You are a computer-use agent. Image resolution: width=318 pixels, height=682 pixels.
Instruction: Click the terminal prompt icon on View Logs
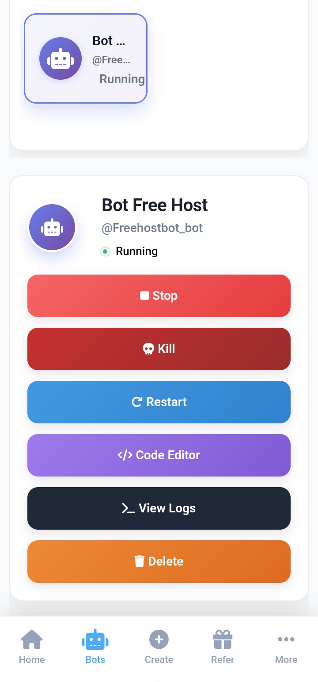[x=129, y=509]
